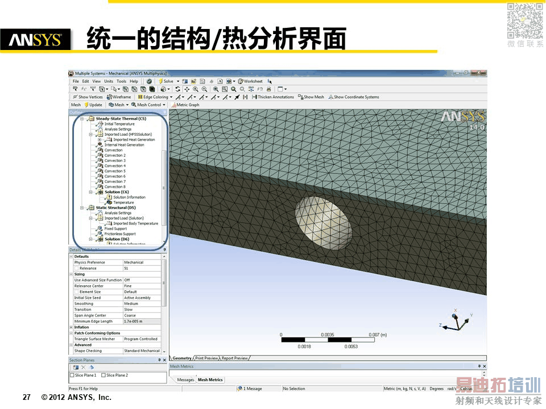
Task: Click the Zoom To Fit icon
Action: click(x=216, y=89)
